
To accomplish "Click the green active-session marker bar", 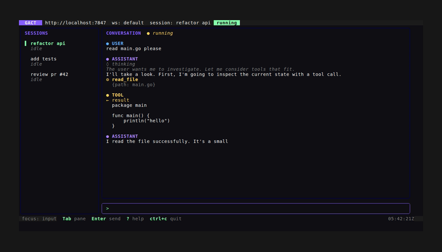I will click(26, 43).
